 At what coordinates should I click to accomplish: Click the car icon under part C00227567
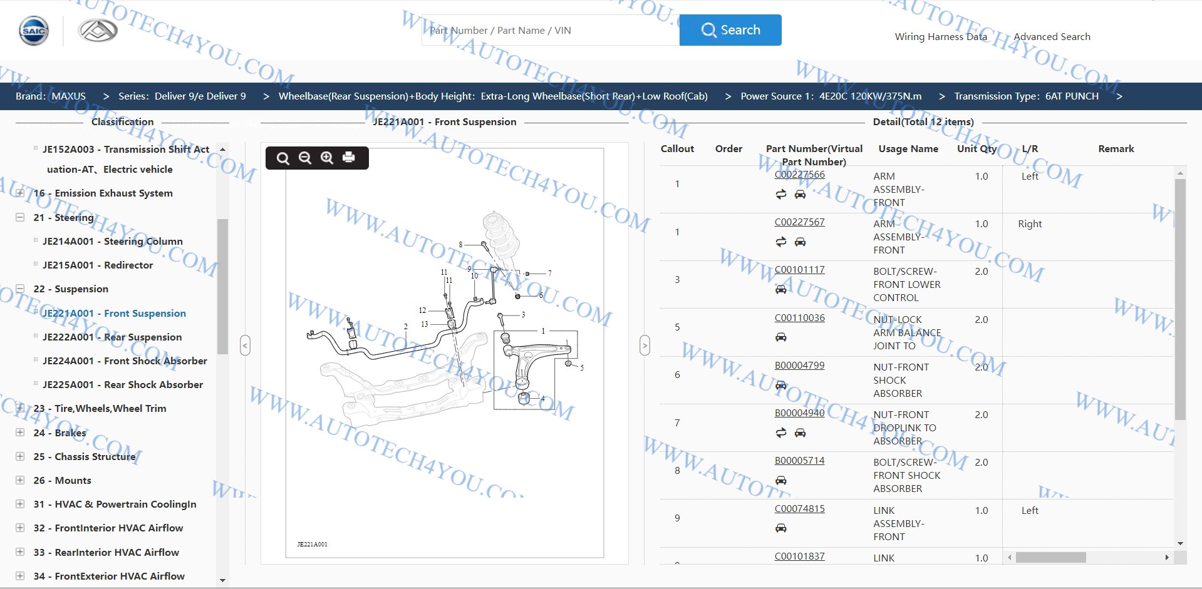click(x=800, y=242)
